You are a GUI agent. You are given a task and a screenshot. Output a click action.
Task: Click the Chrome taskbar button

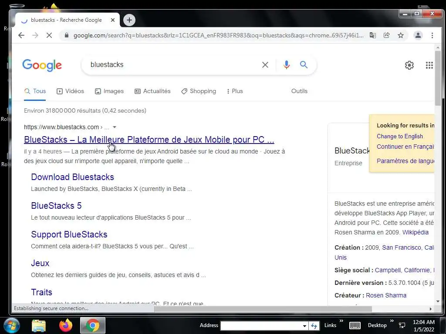tap(93, 325)
